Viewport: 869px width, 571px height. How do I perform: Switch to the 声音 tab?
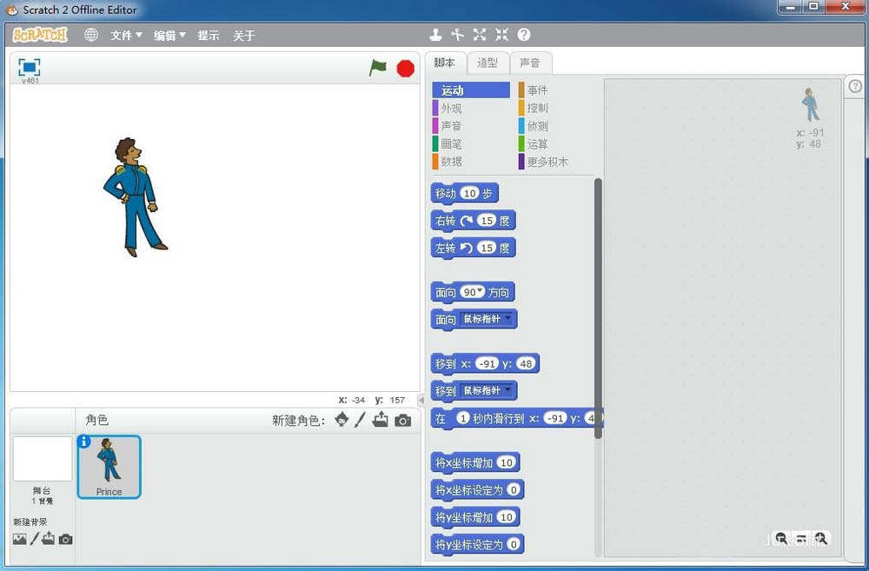[530, 63]
